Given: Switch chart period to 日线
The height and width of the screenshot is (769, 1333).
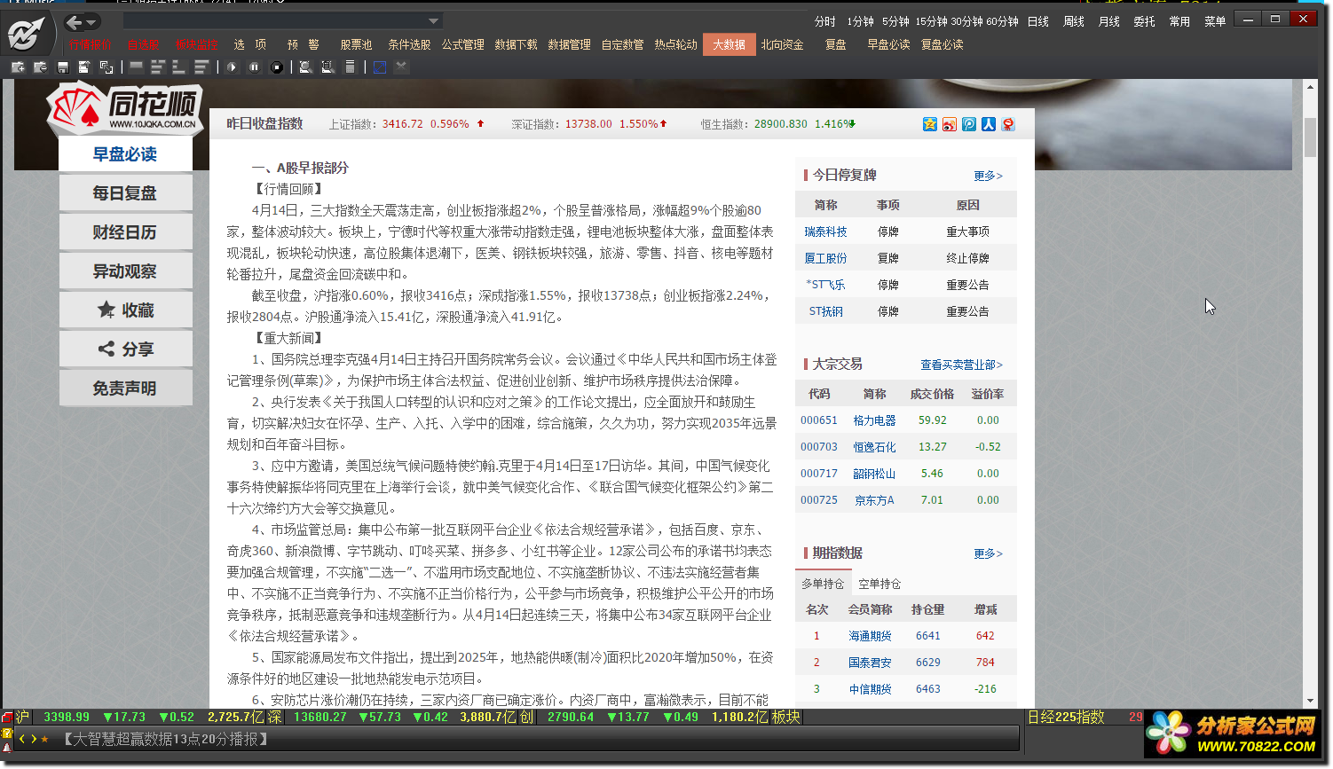Looking at the screenshot, I should (1038, 21).
